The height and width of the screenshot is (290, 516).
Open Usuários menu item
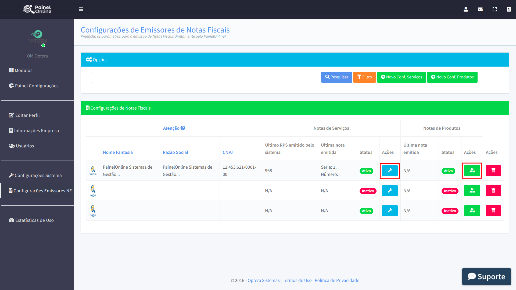pyautogui.click(x=21, y=146)
